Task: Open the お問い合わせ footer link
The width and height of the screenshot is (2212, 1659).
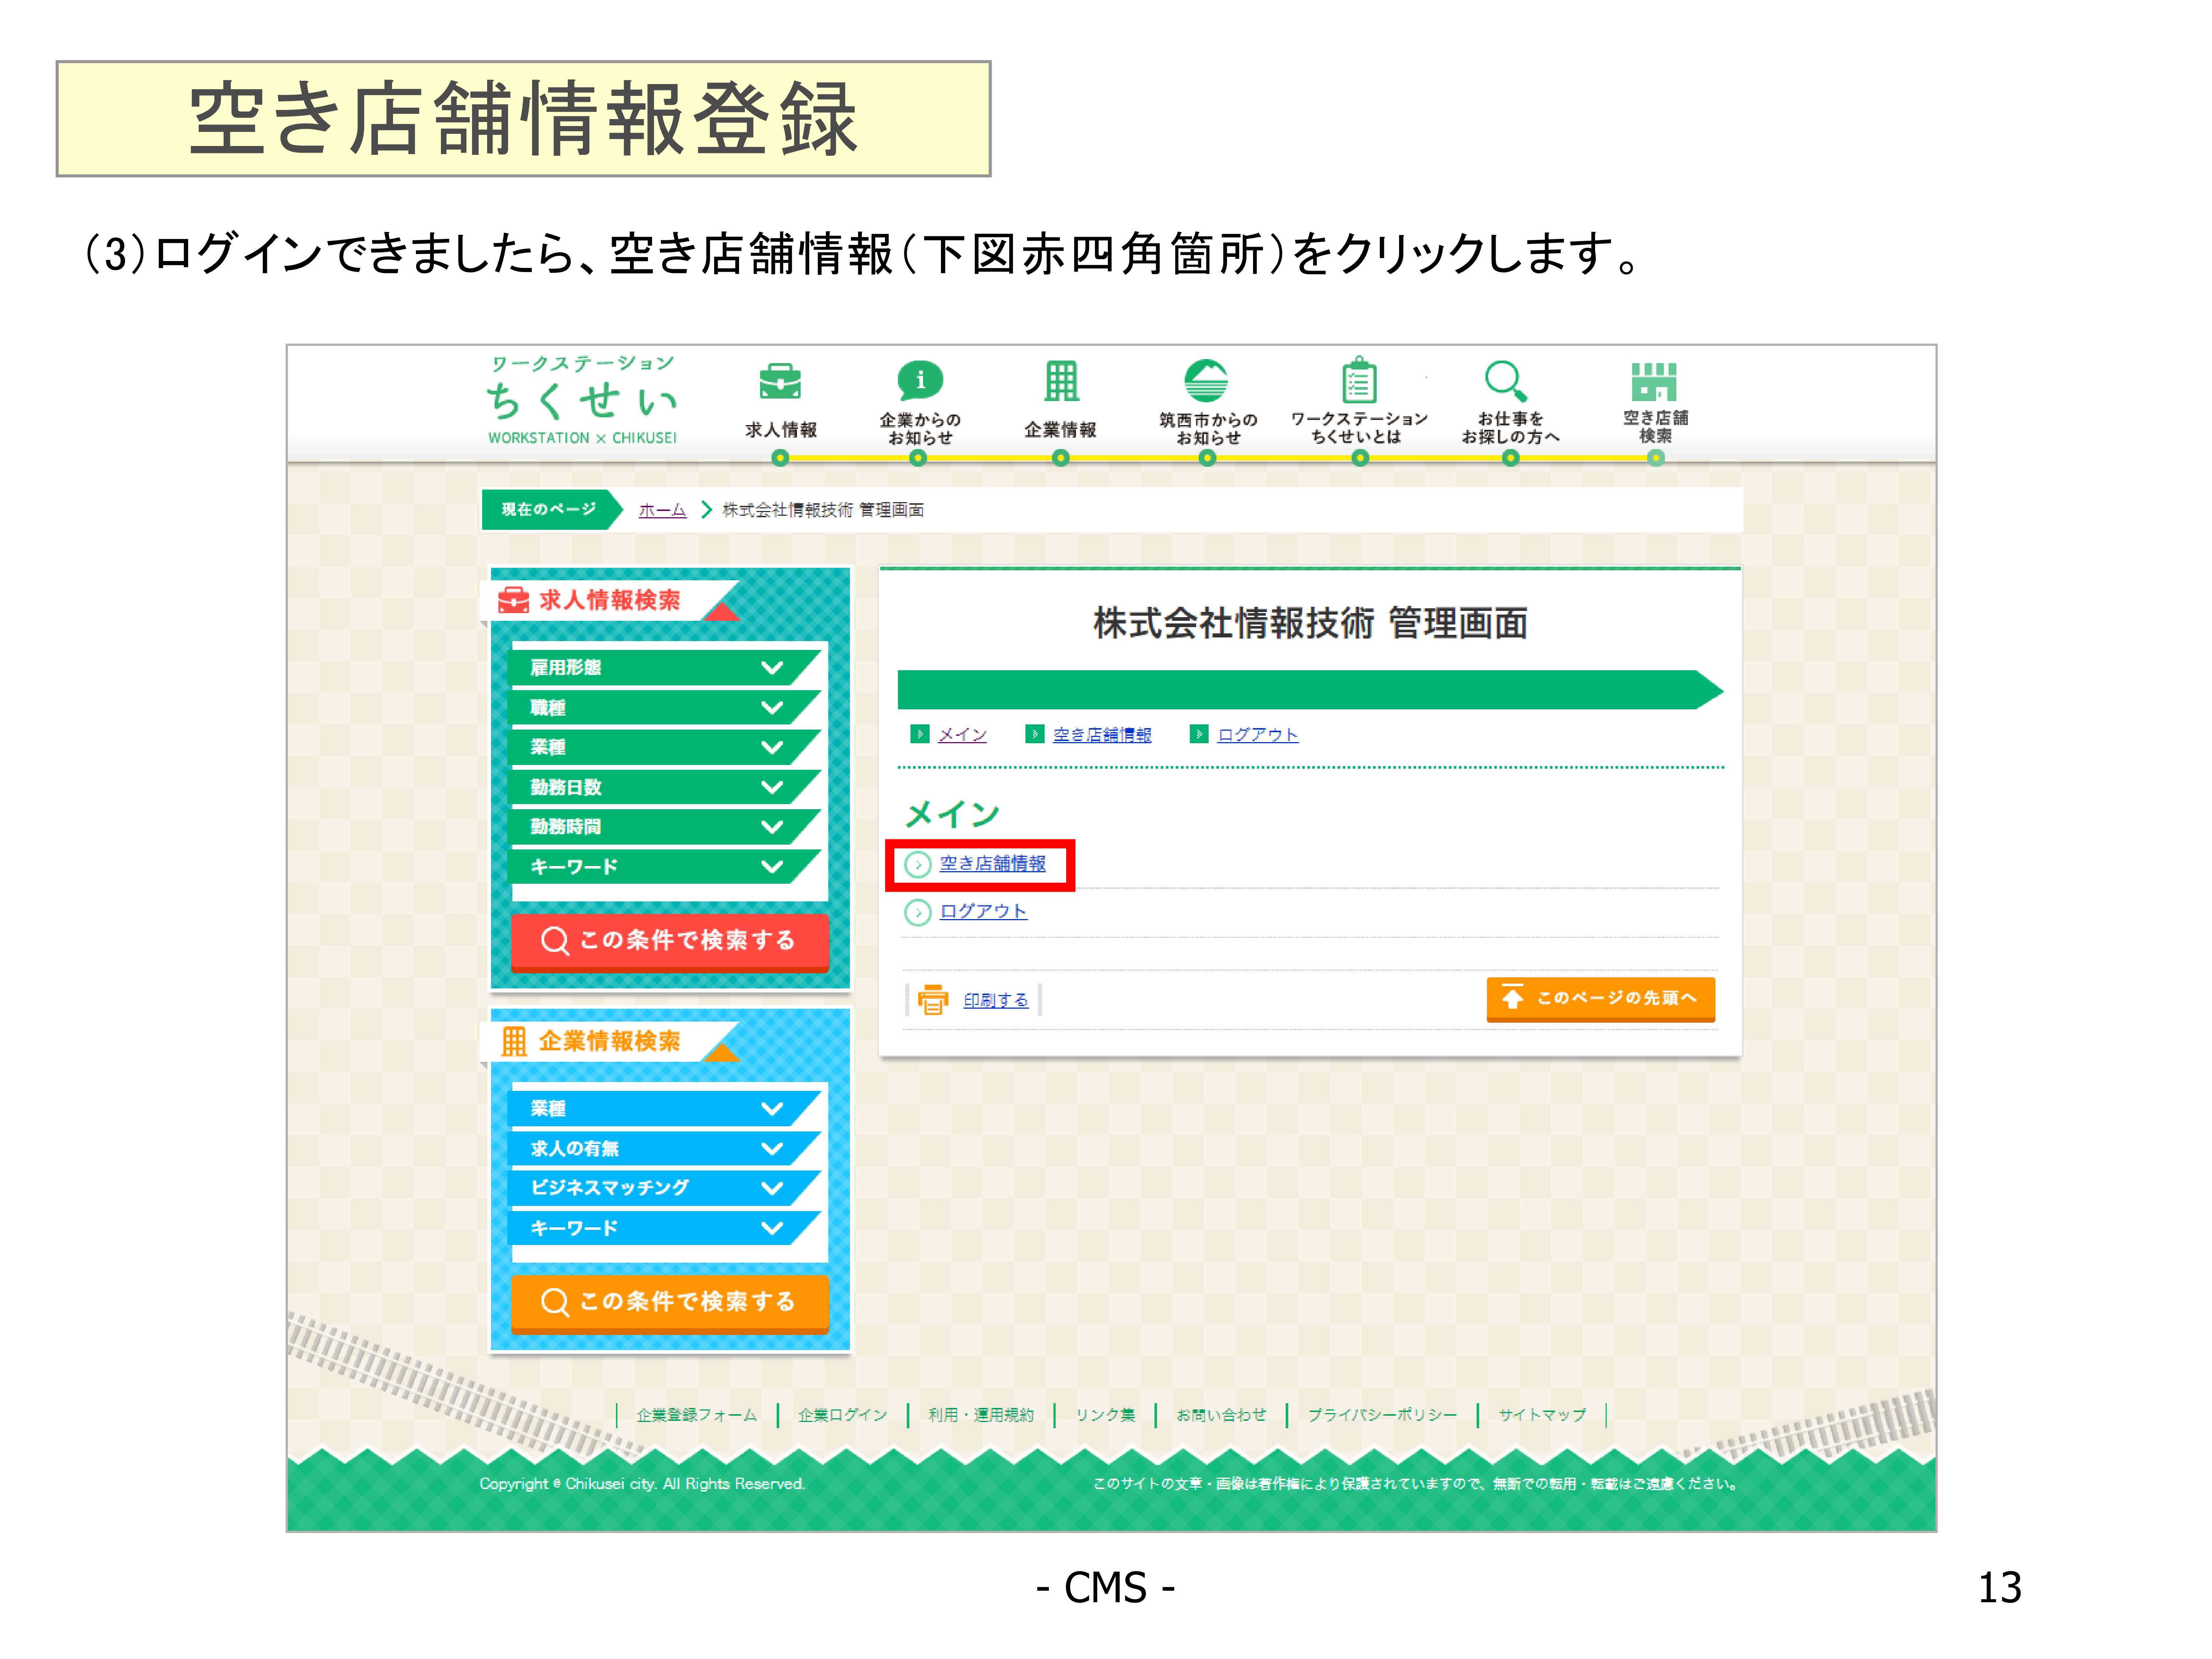Action: coord(1221,1415)
